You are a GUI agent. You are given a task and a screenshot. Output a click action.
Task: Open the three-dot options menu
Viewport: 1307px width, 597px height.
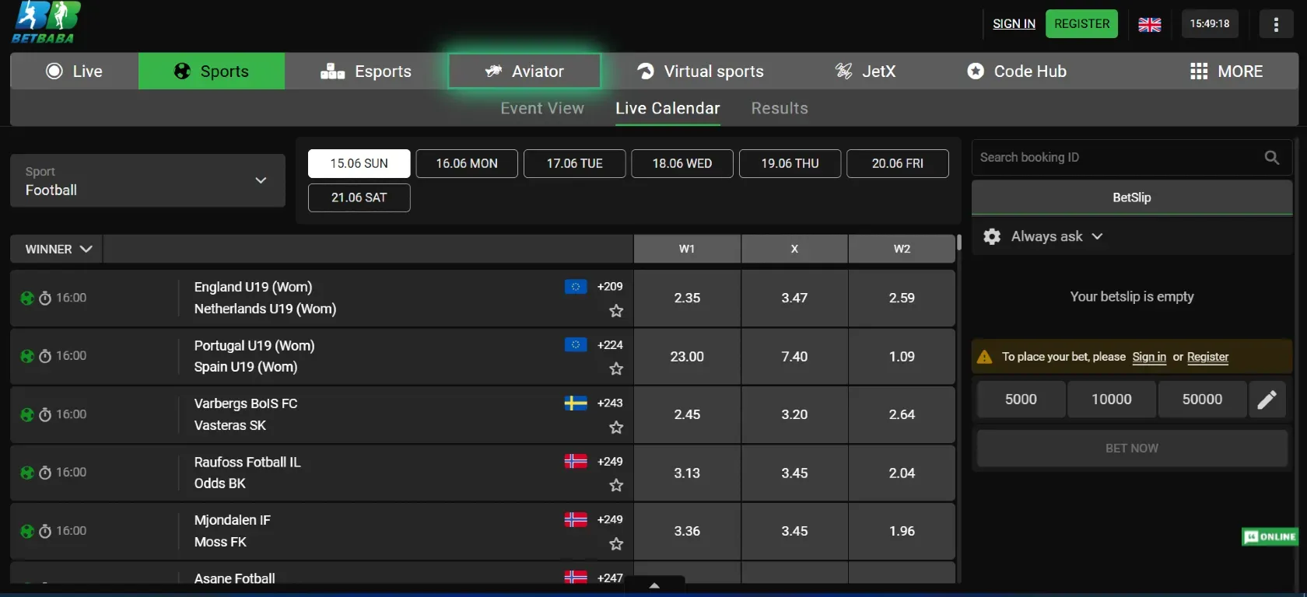(x=1276, y=24)
